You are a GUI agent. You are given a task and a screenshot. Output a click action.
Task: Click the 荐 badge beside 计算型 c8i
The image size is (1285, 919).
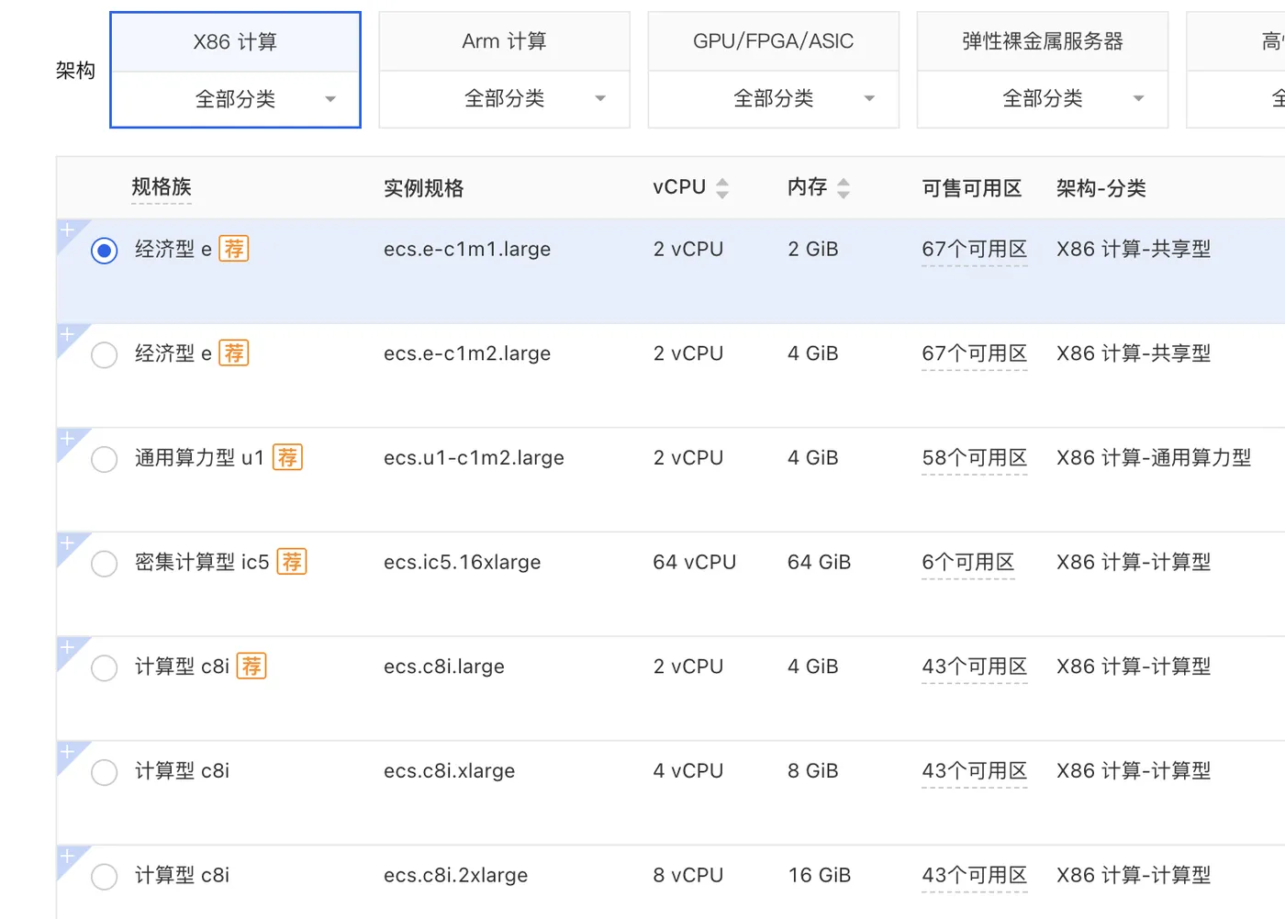(x=251, y=666)
